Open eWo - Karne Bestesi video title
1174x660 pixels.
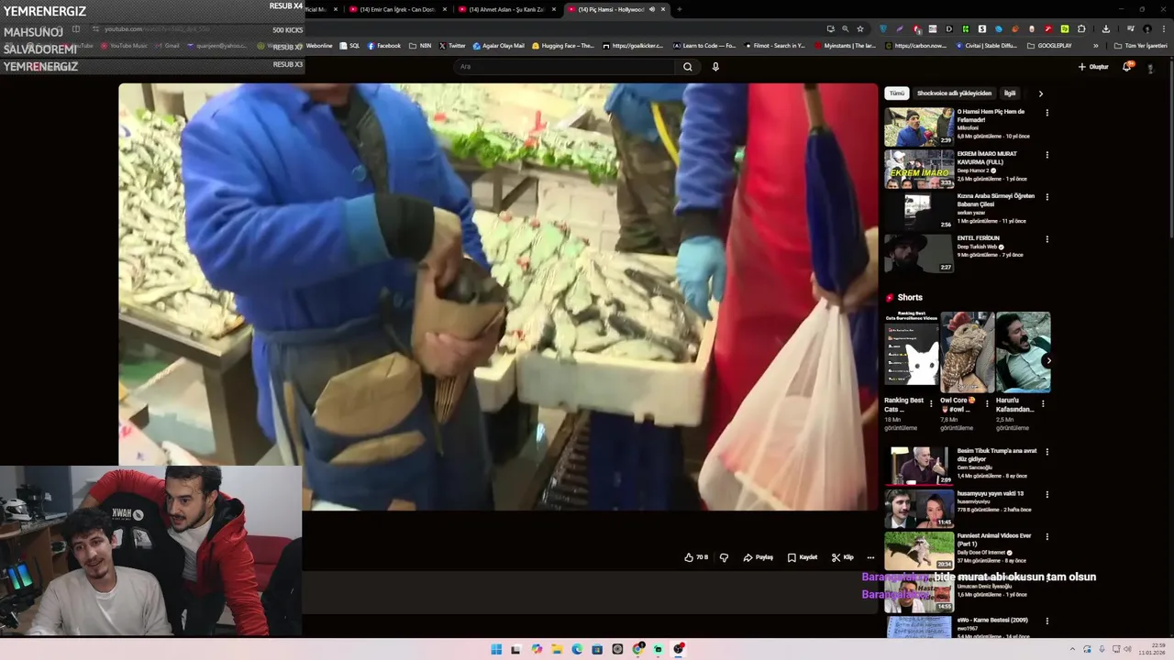click(992, 620)
